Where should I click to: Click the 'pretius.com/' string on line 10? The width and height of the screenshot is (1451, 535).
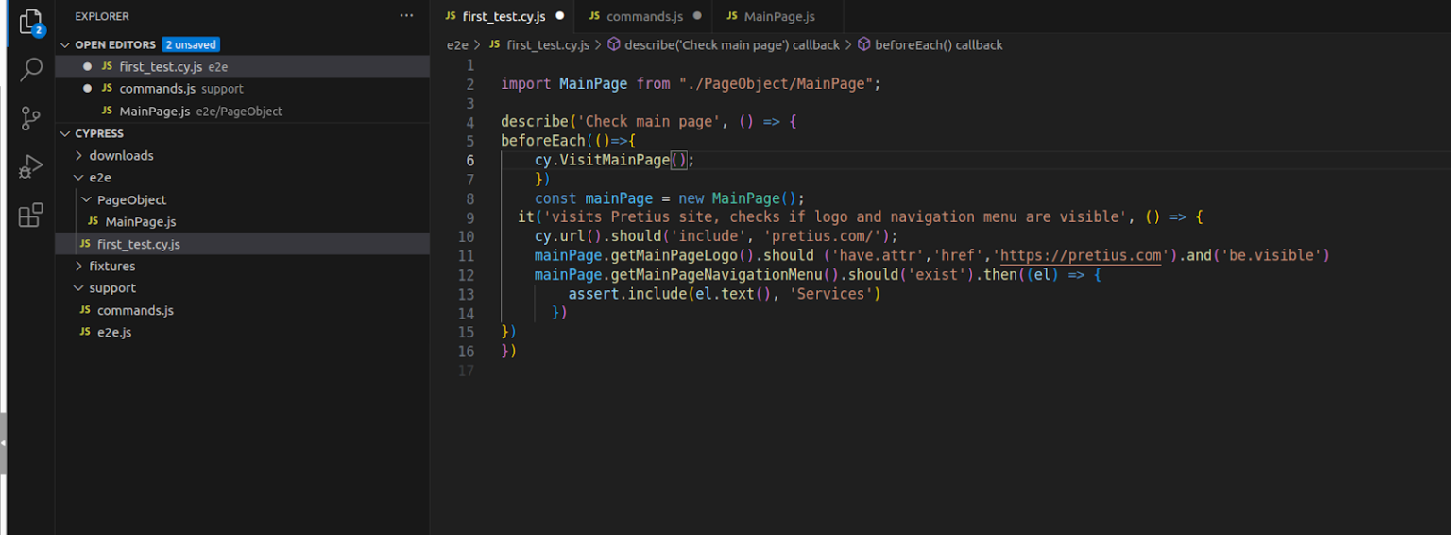click(822, 236)
